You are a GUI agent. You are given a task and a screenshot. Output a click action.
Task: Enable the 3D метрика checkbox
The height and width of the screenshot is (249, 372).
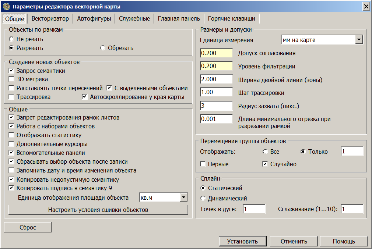[x=11, y=79]
